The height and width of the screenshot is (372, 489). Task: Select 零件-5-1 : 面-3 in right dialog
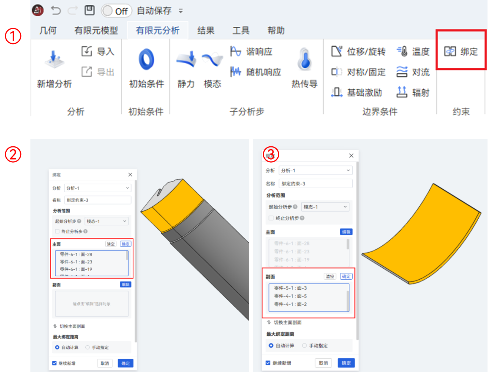(x=290, y=288)
